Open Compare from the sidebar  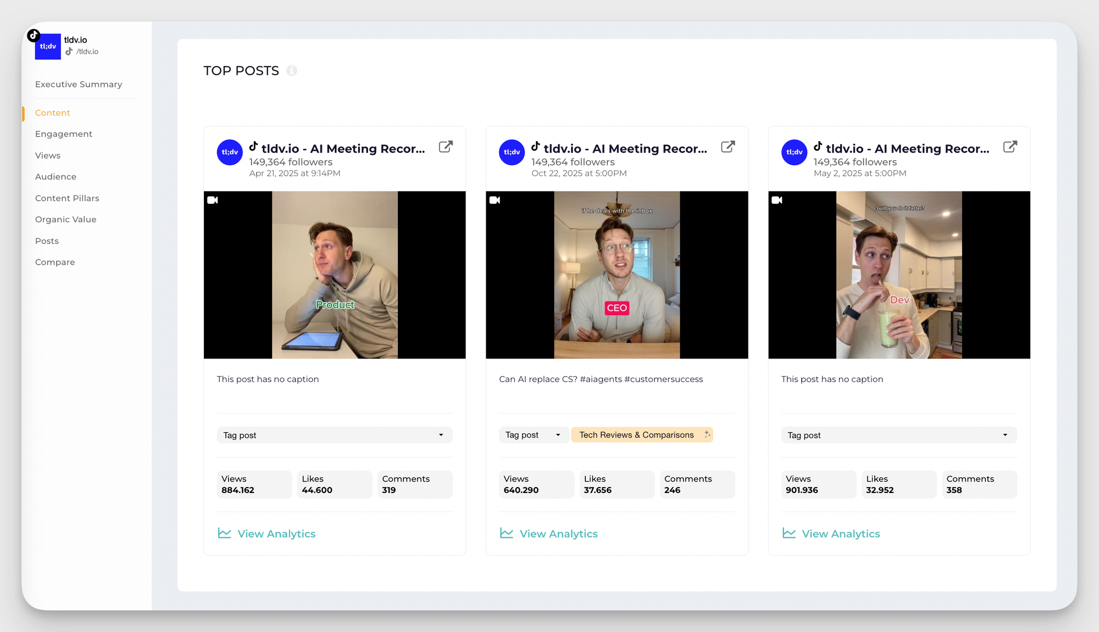coord(55,262)
